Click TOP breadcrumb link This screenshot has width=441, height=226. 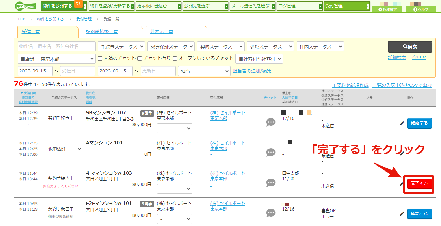tap(21, 19)
